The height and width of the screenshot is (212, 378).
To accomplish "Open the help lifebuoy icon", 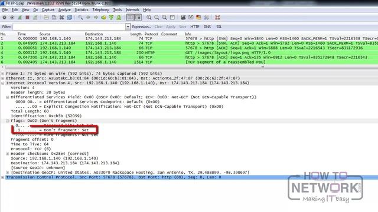I will tap(217, 18).
